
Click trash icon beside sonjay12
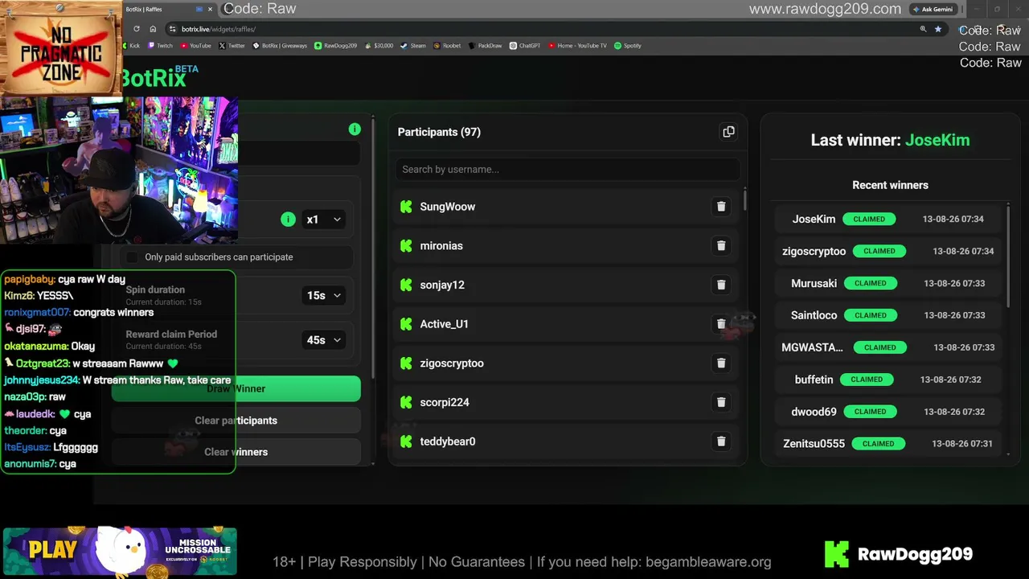pyautogui.click(x=721, y=285)
